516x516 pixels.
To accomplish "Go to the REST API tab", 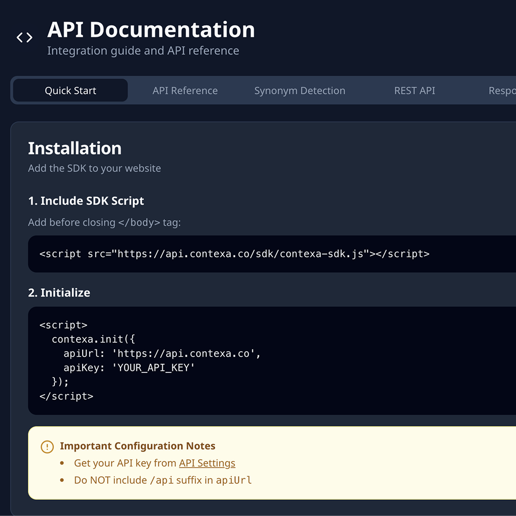I will (414, 91).
